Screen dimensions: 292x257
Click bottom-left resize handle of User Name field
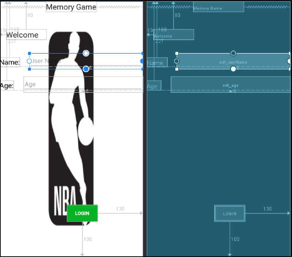coord(29,69)
